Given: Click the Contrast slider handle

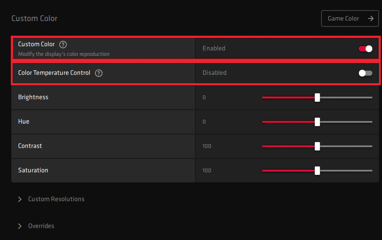Looking at the screenshot, I should click(x=317, y=146).
